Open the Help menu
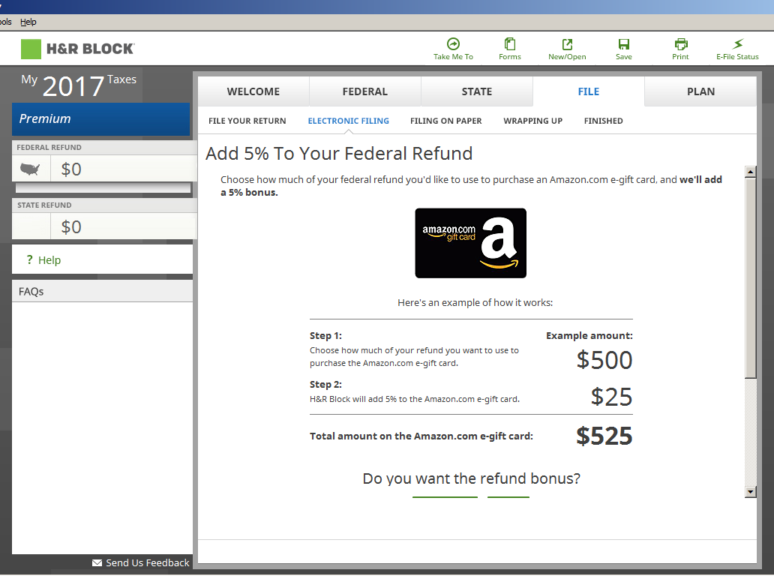This screenshot has height=576, width=774. [28, 22]
